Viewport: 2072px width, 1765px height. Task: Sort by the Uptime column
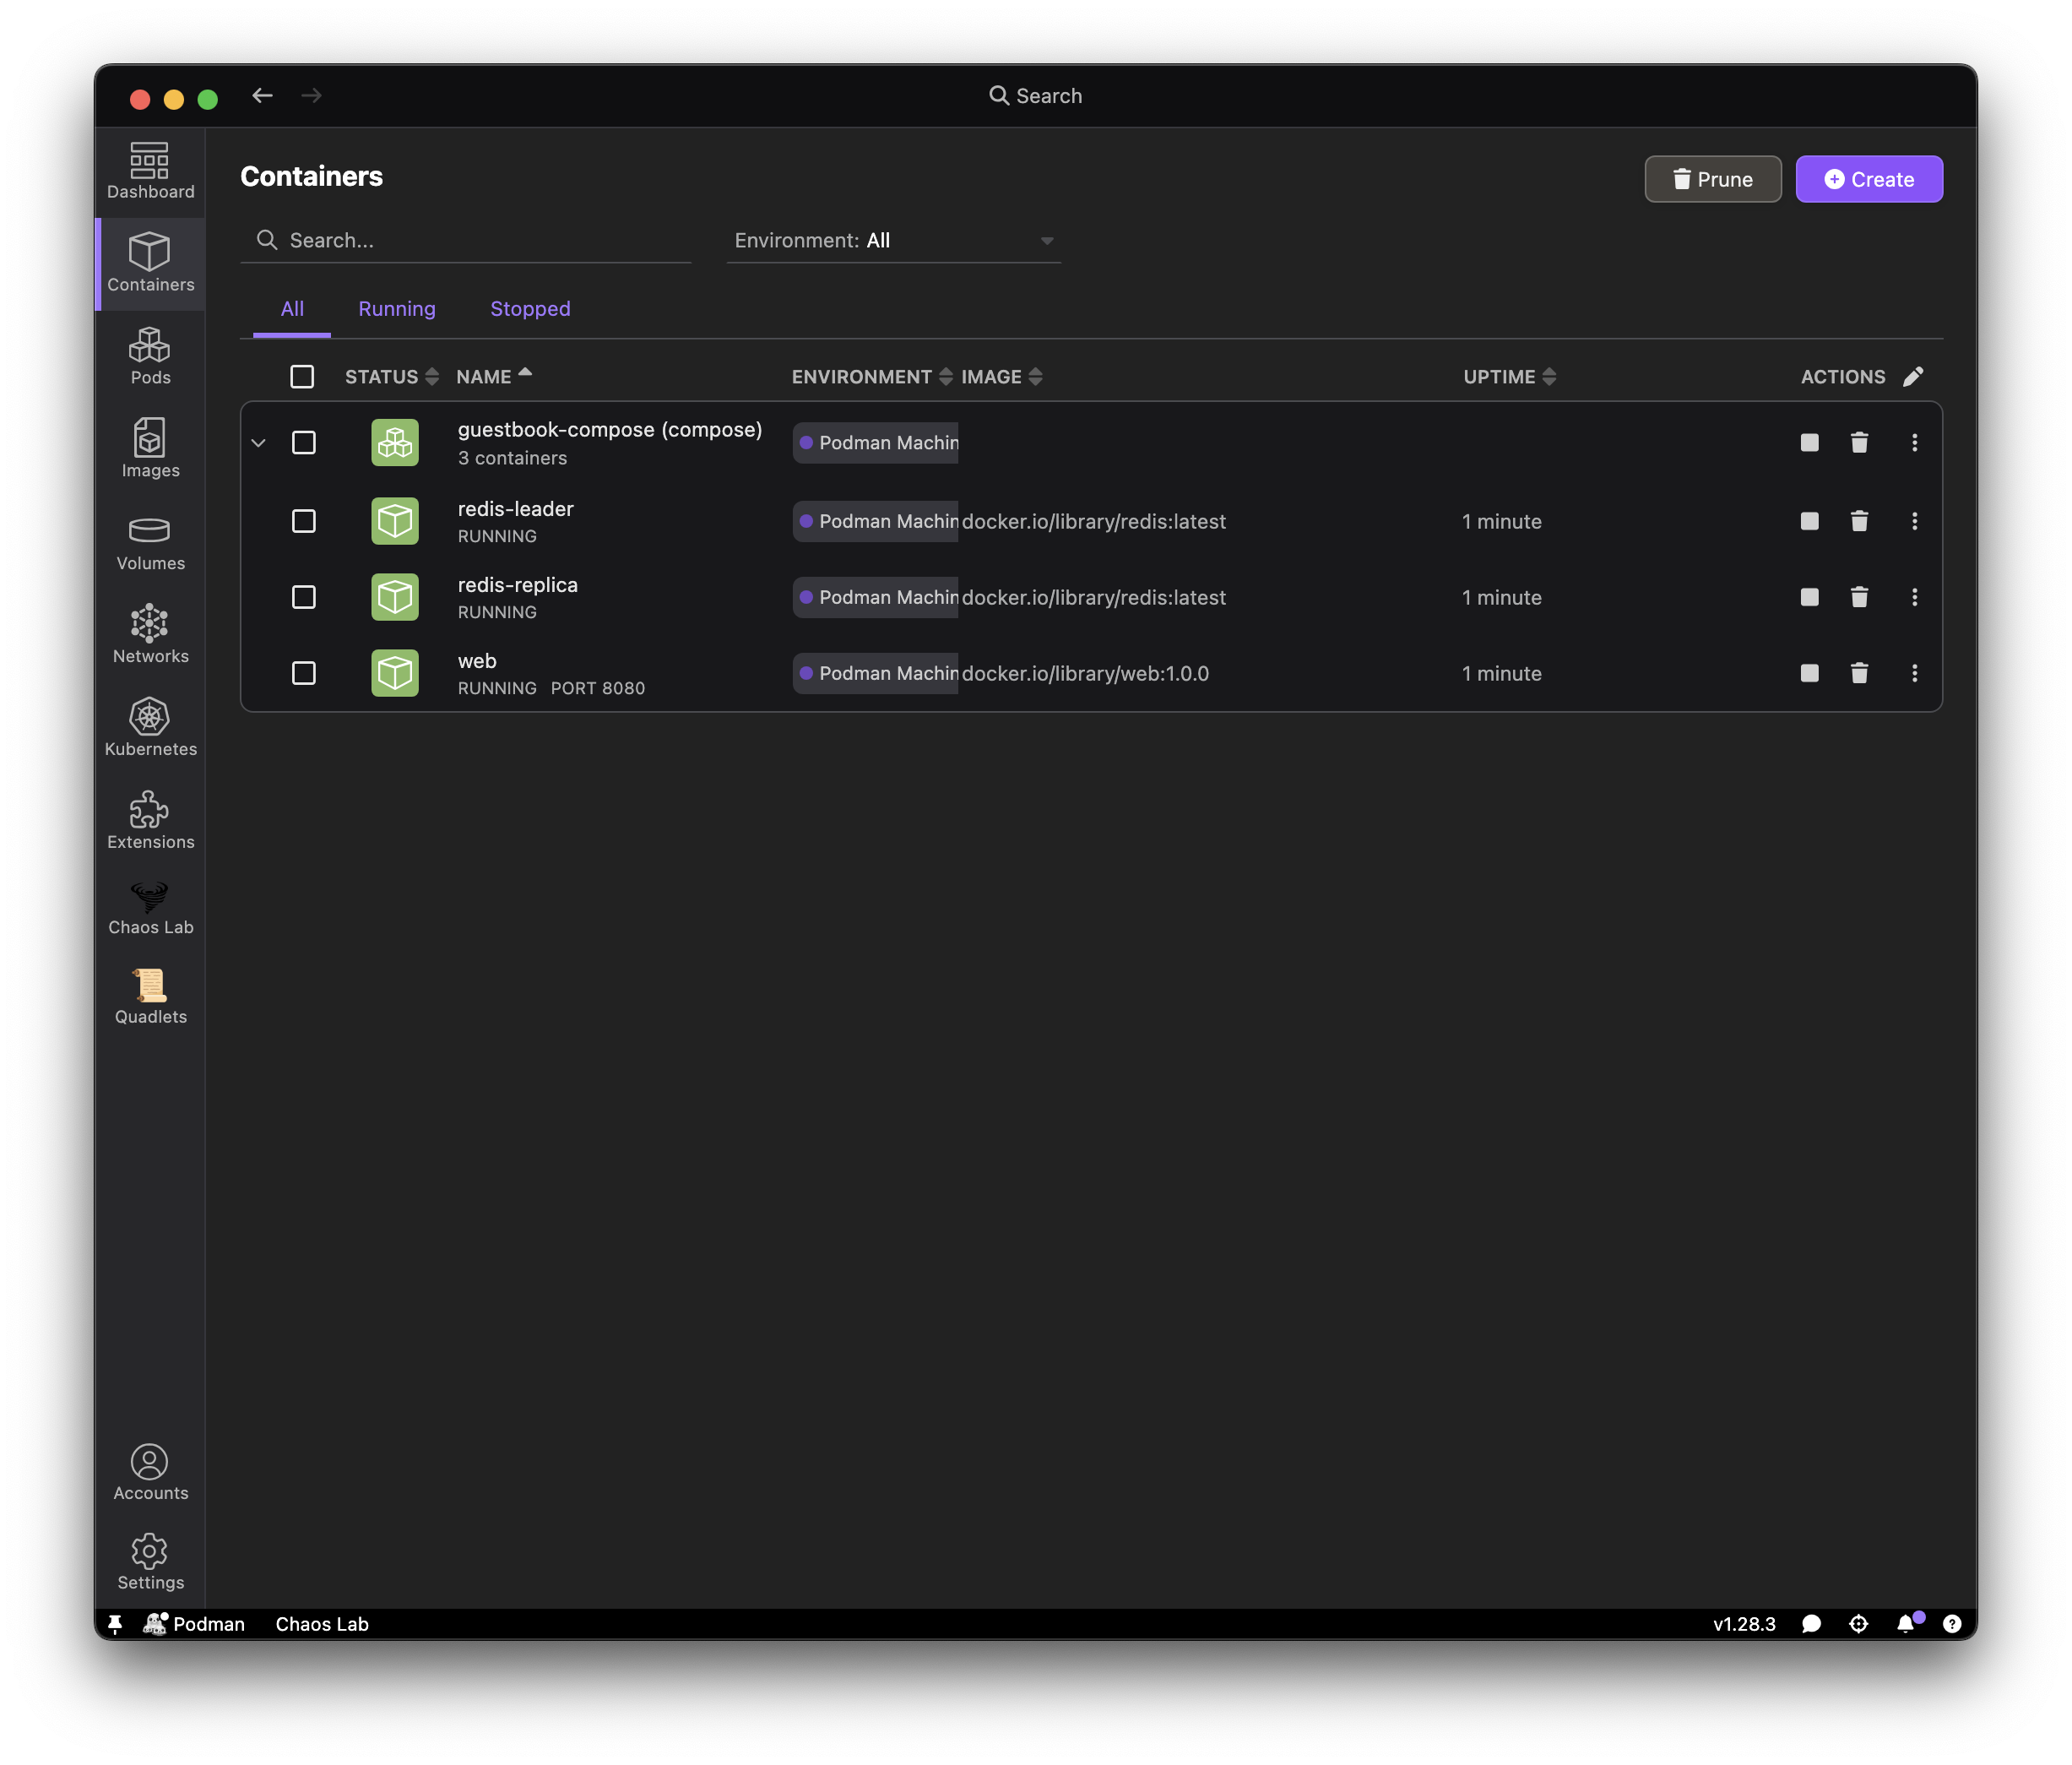1509,376
